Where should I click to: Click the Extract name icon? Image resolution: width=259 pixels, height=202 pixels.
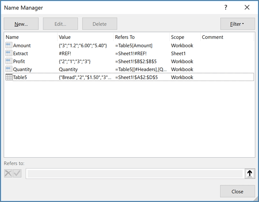click(x=8, y=53)
